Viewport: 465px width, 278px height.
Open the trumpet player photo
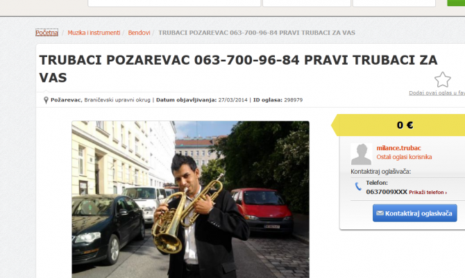tap(190, 199)
